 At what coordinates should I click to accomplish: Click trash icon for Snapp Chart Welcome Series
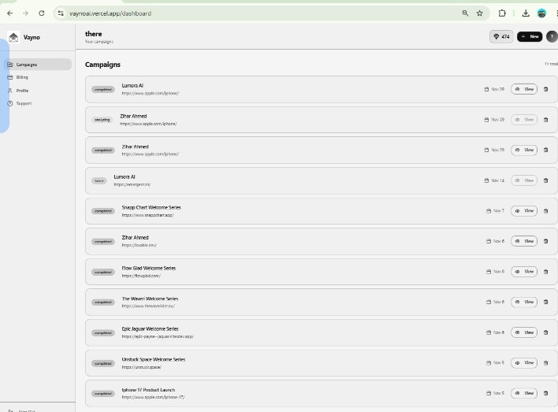point(545,211)
